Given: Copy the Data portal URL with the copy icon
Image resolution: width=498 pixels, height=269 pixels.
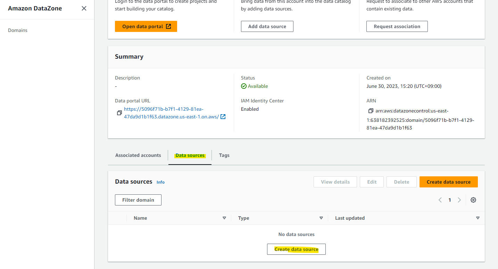Looking at the screenshot, I should tap(119, 113).
